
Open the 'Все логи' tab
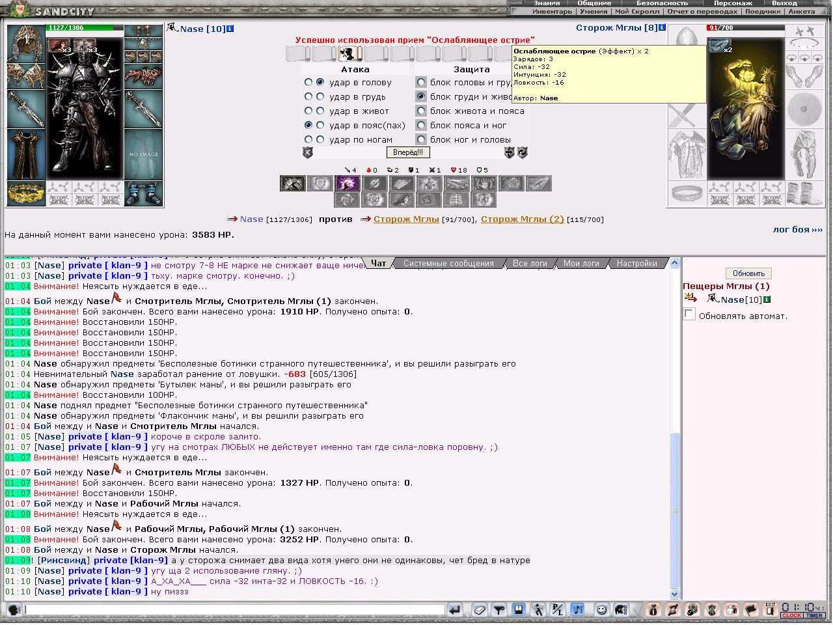(x=529, y=264)
